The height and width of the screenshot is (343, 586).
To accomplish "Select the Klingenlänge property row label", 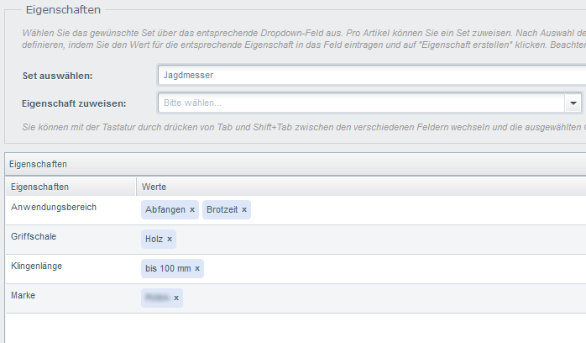I will [36, 266].
